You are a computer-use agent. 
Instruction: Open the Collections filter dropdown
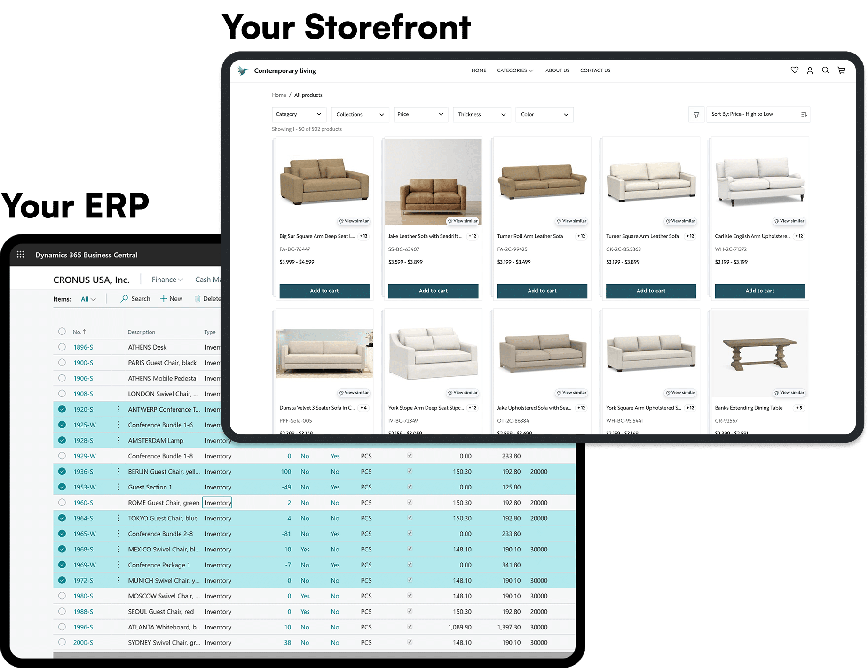pos(360,114)
